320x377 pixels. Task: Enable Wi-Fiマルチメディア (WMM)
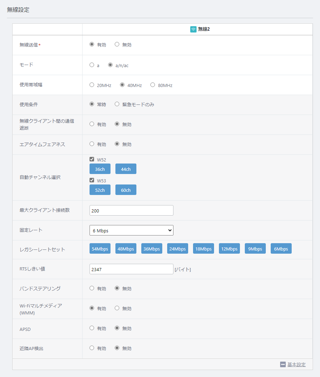(x=92, y=308)
